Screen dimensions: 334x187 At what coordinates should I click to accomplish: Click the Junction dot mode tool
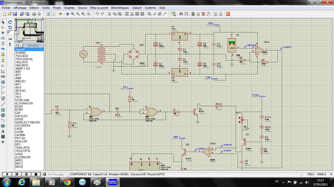pos(3,33)
